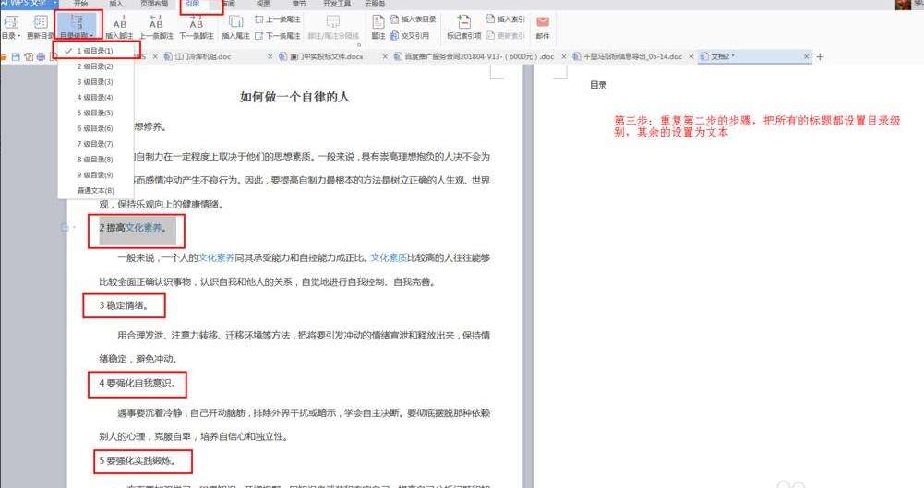Click the 目录 heading on second page

click(598, 86)
